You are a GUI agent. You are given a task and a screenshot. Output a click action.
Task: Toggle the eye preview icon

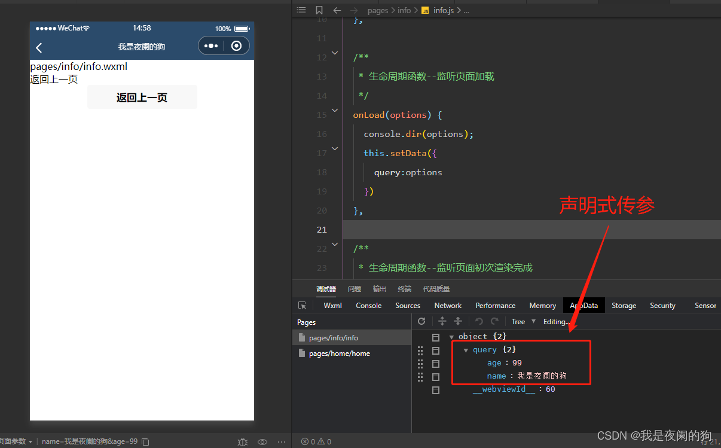click(262, 442)
